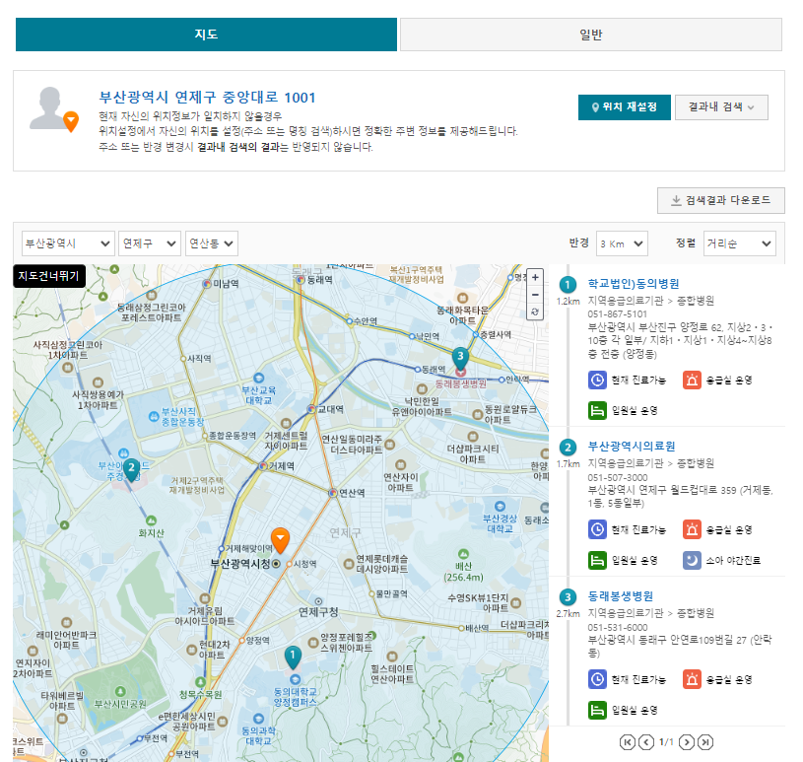
Task: Open the 연산동 neighborhood dropdown
Action: [212, 243]
